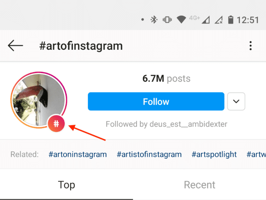Tap the Wi-Fi status icon
Screen dimensions: 266x200
pos(181,20)
